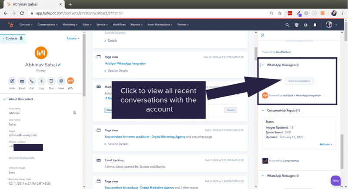Open the podcast Digital Marketing Agency link
The image size is (348, 189).
139,187
